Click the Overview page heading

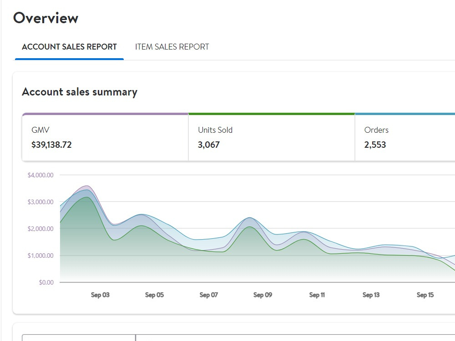click(46, 18)
